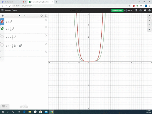Bookmark this page with the star
The width and height of the screenshot is (152, 114).
pyautogui.click(x=129, y=6)
